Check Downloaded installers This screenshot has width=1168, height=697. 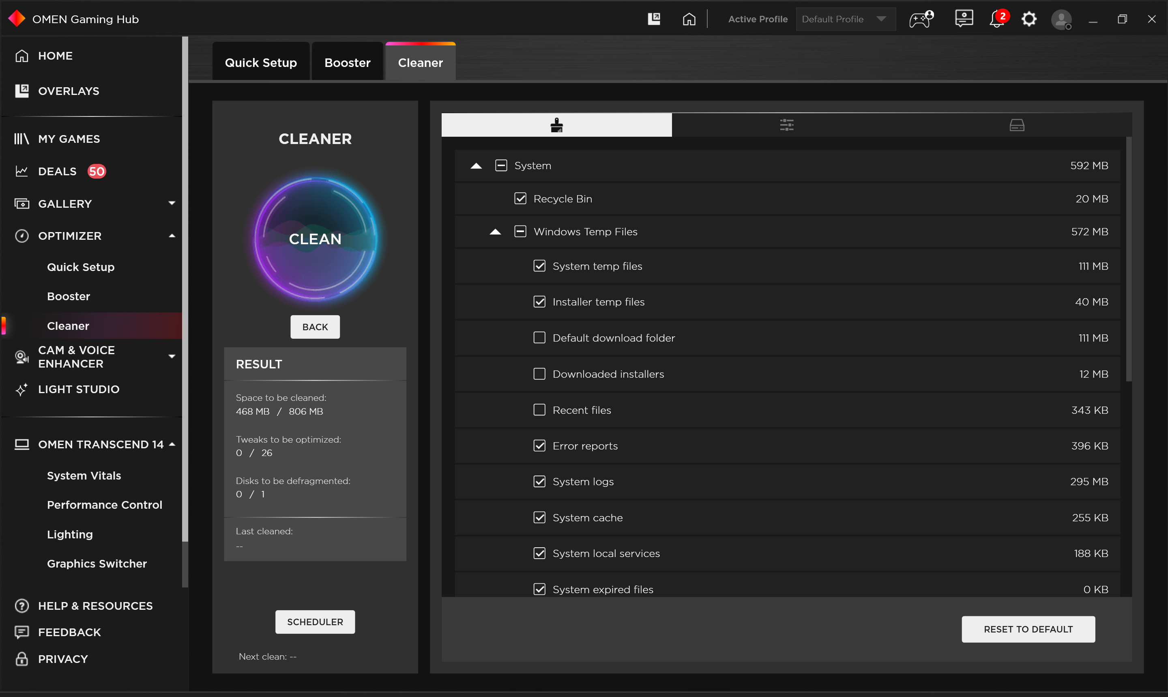click(539, 374)
